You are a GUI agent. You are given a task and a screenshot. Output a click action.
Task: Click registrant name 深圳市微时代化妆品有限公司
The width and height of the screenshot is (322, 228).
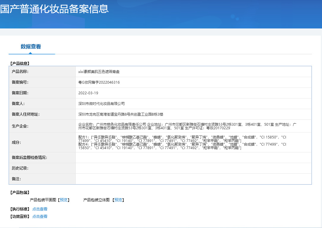(x=101, y=104)
